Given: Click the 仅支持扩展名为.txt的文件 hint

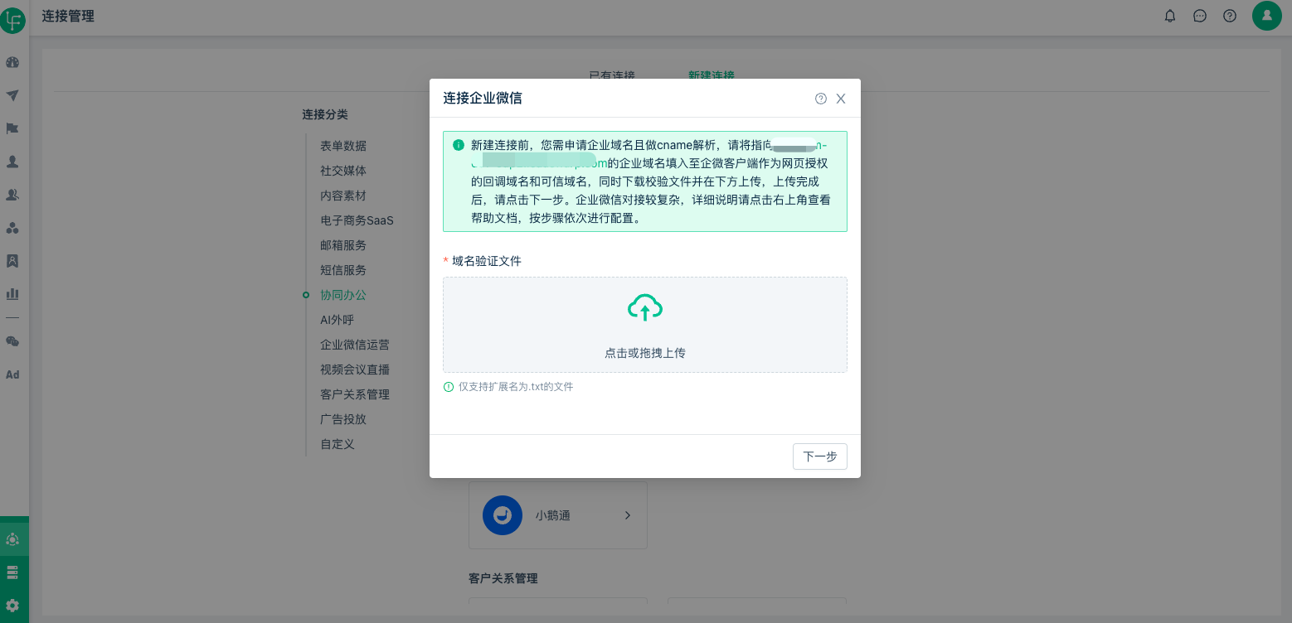Looking at the screenshot, I should point(516,387).
